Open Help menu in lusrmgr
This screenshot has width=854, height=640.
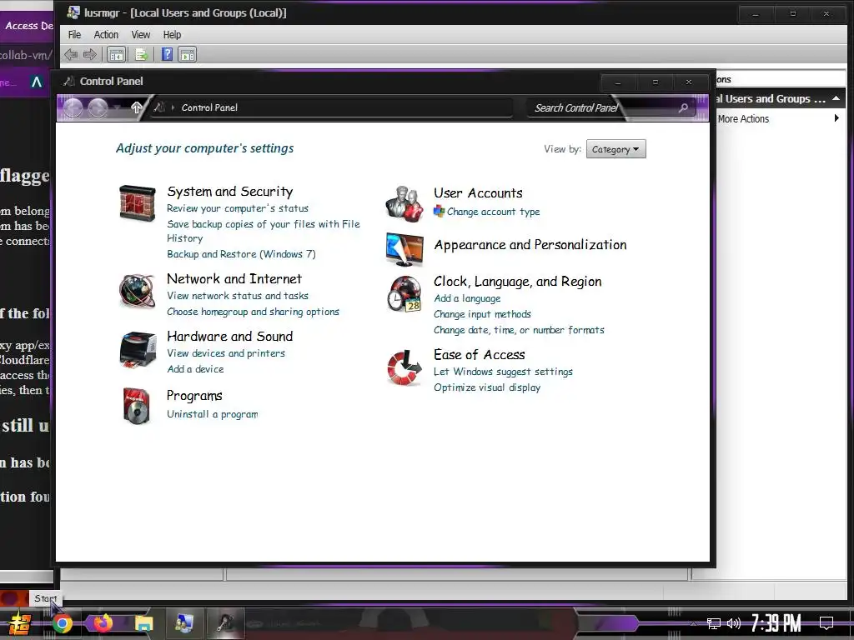point(172,35)
